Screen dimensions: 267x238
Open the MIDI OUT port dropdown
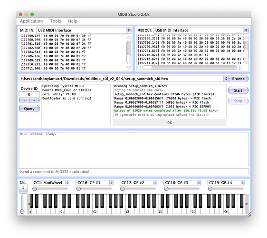point(201,30)
